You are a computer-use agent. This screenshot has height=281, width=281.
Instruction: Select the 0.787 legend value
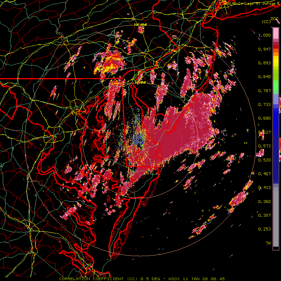coord(264,91)
